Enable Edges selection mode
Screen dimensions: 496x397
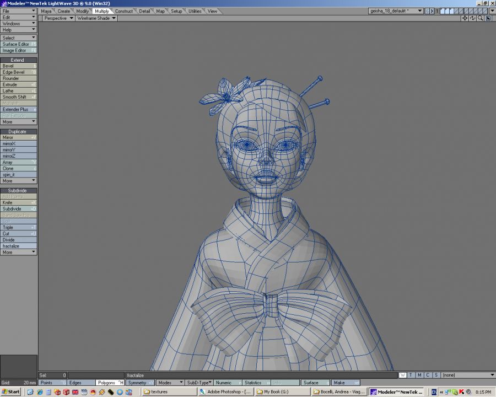(x=81, y=383)
